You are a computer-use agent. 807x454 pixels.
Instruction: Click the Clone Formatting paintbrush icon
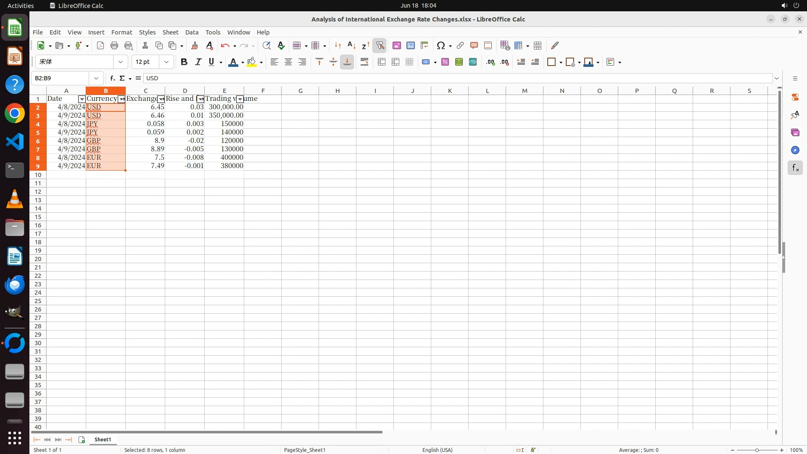click(x=195, y=46)
